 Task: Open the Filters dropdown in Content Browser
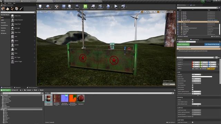(47, 93)
